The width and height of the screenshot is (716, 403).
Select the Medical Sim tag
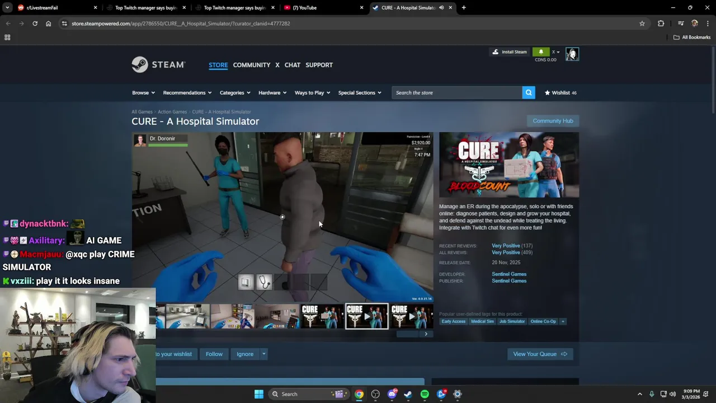pyautogui.click(x=482, y=321)
